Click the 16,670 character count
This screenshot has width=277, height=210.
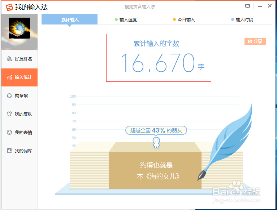pos(158,63)
